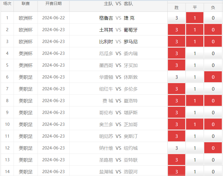Deselect draw (1) for 费城 VS 夏洛特
Image resolution: width=223 pixels, height=176 pixels.
coord(195,100)
